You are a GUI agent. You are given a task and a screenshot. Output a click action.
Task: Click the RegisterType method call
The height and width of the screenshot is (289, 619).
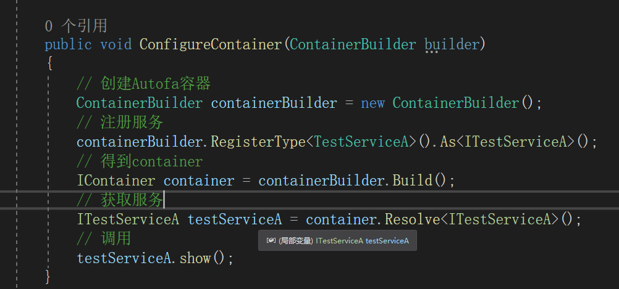pyautogui.click(x=258, y=142)
